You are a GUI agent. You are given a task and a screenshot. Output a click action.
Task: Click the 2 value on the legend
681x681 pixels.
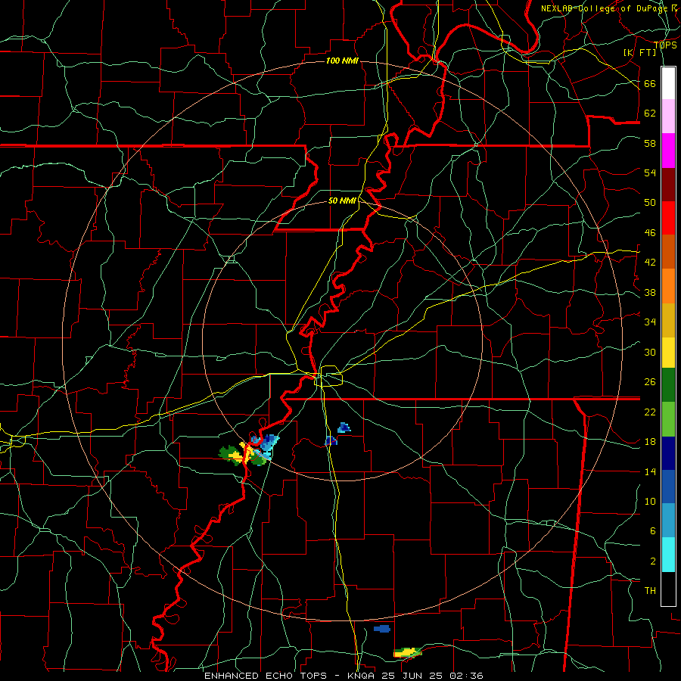[653, 561]
